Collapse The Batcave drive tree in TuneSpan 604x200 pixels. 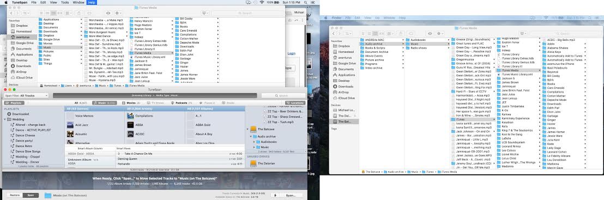point(247,129)
